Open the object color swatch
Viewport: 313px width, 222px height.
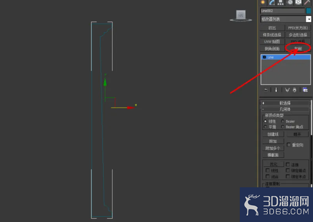309,11
